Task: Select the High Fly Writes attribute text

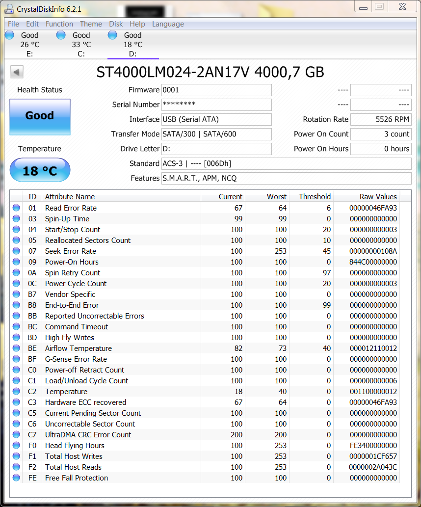Action: pyautogui.click(x=70, y=338)
